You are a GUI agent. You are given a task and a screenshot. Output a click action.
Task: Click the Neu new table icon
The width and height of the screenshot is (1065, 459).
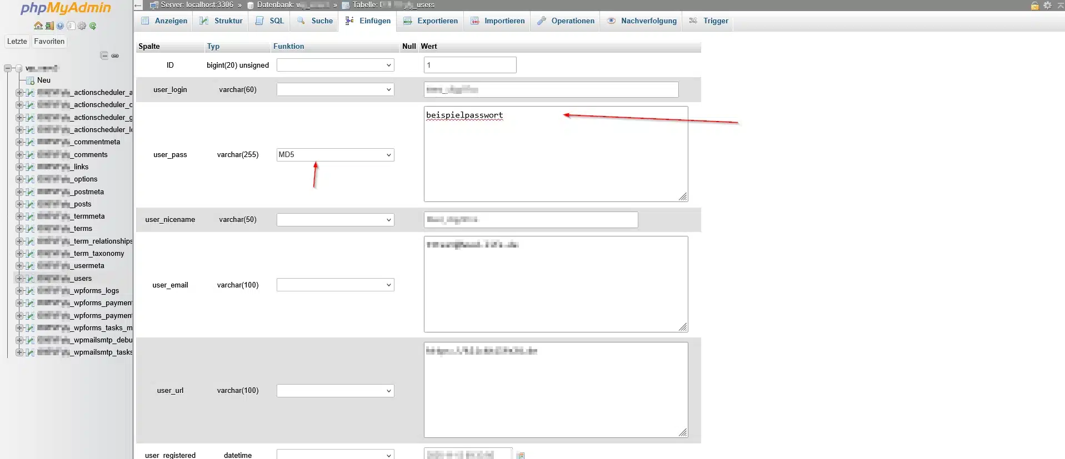[30, 80]
